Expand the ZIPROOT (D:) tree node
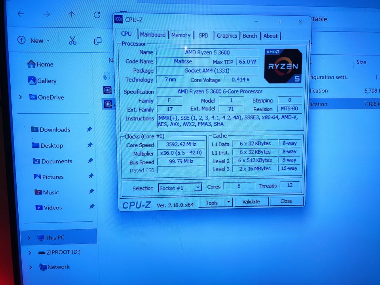 [30, 253]
